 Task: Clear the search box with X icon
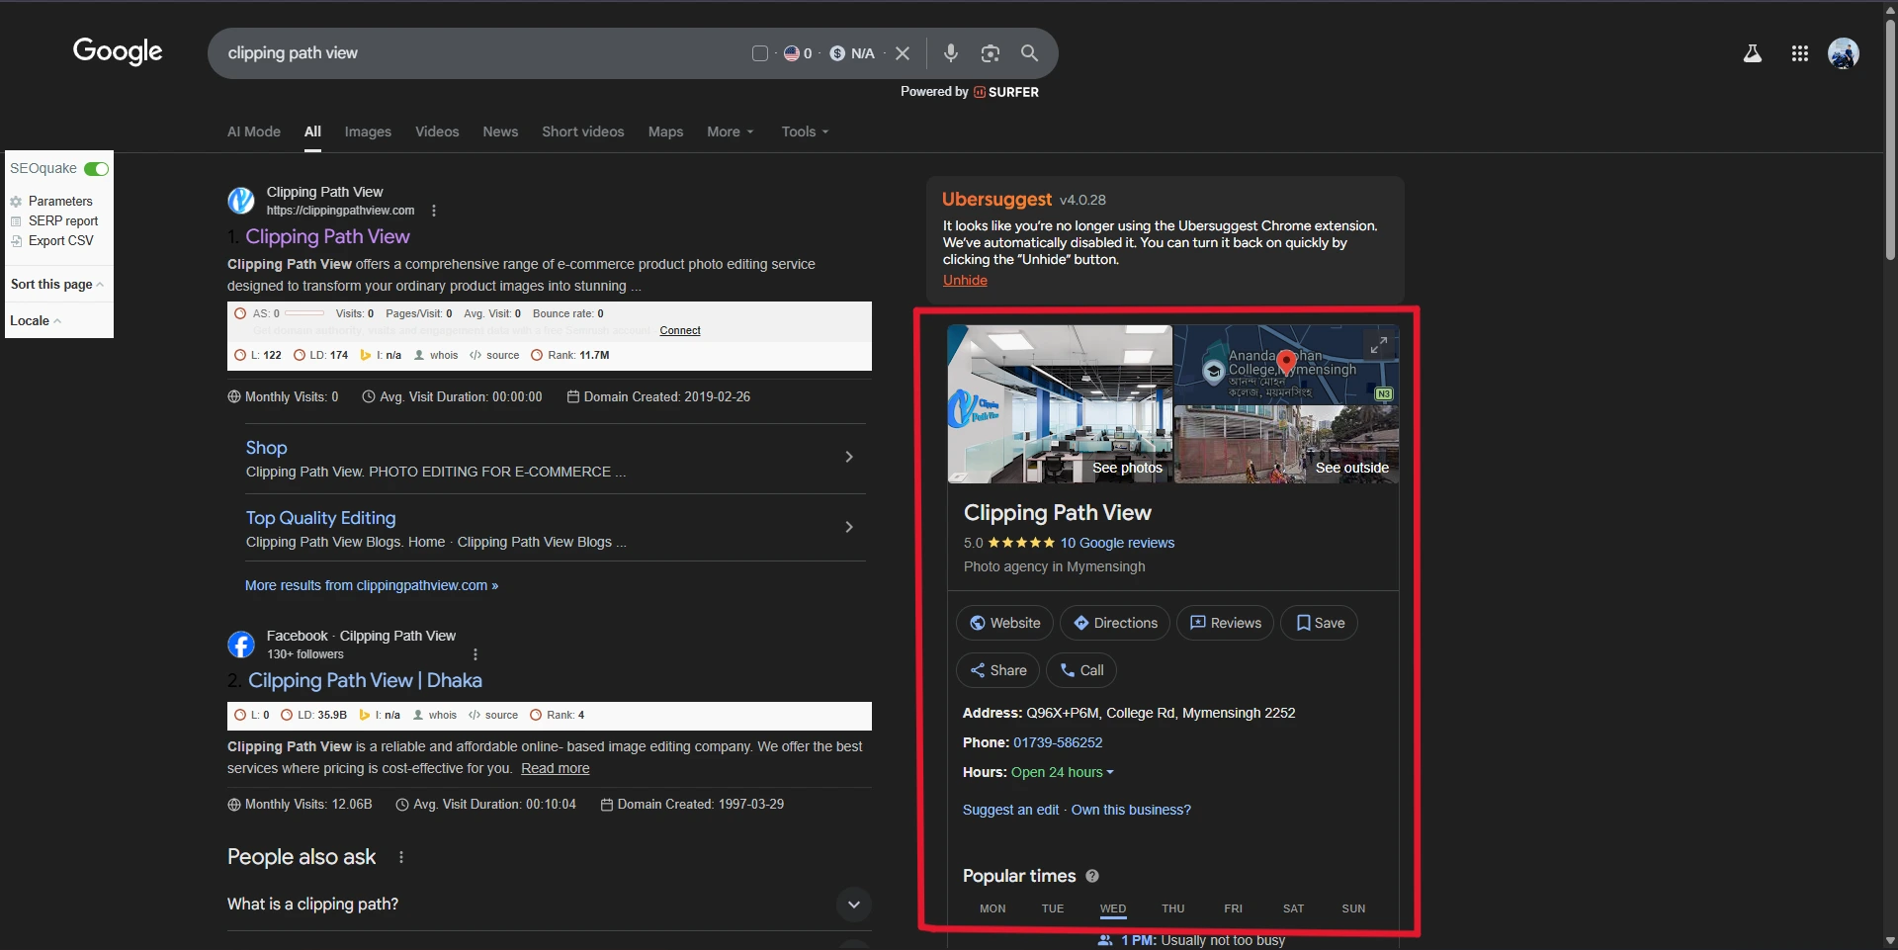pyautogui.click(x=903, y=53)
